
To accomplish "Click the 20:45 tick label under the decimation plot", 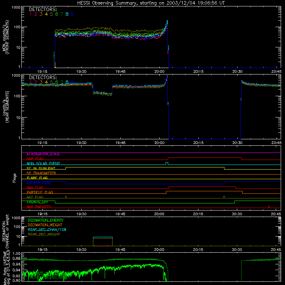I will click(x=276, y=250).
